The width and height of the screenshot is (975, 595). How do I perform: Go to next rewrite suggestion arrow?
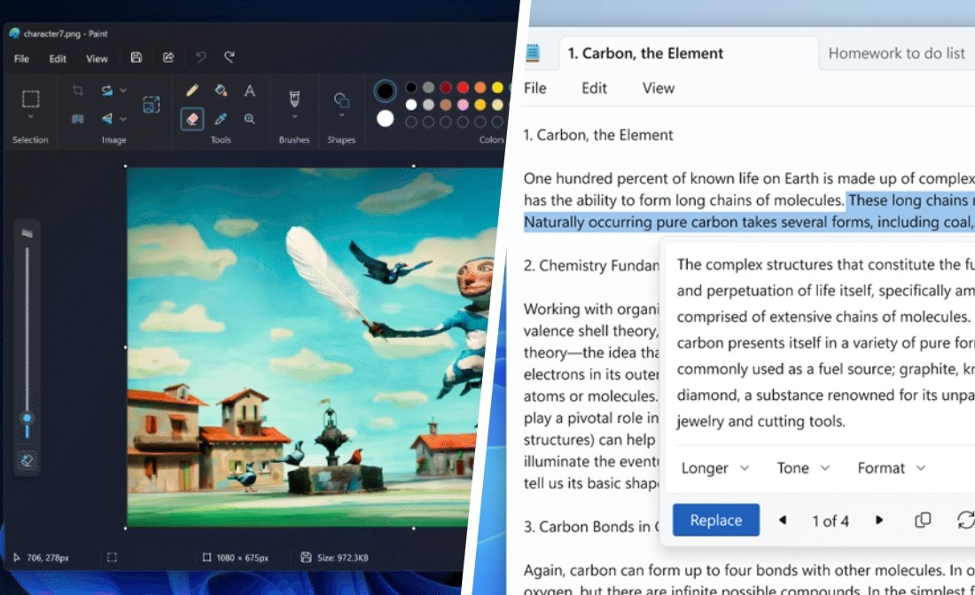[x=879, y=521]
